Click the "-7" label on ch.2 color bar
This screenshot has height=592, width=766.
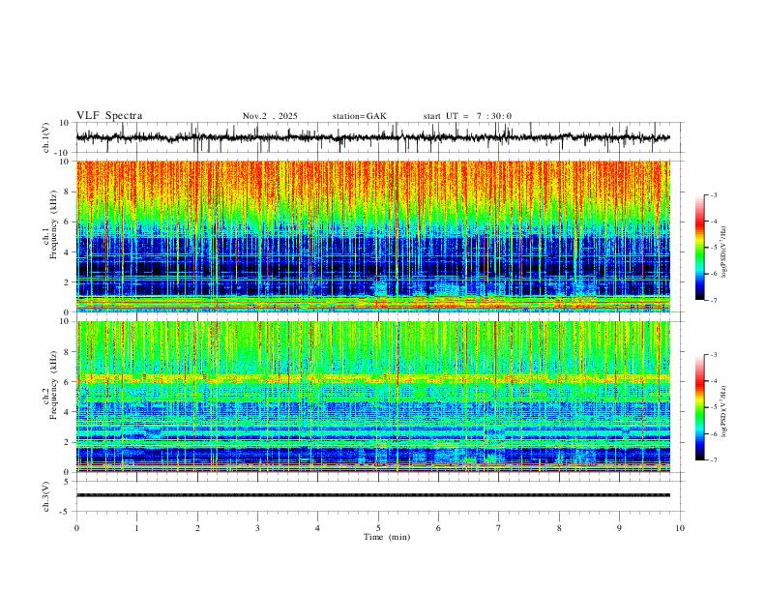(713, 460)
